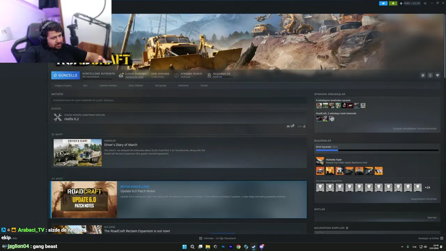Screen dimensions: 446x251
Task: Click the first friend avatar who played
Action: pyautogui.click(x=319, y=105)
